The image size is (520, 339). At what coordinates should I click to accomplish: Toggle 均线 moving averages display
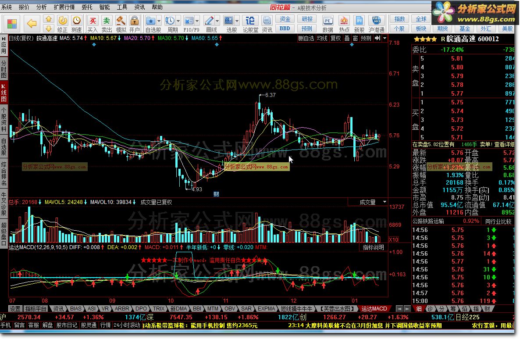click(322, 39)
